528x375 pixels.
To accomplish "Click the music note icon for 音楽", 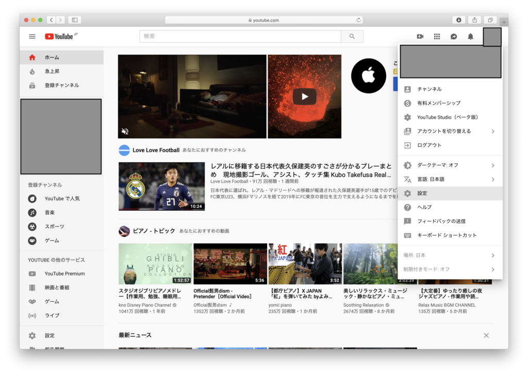I will pos(32,213).
